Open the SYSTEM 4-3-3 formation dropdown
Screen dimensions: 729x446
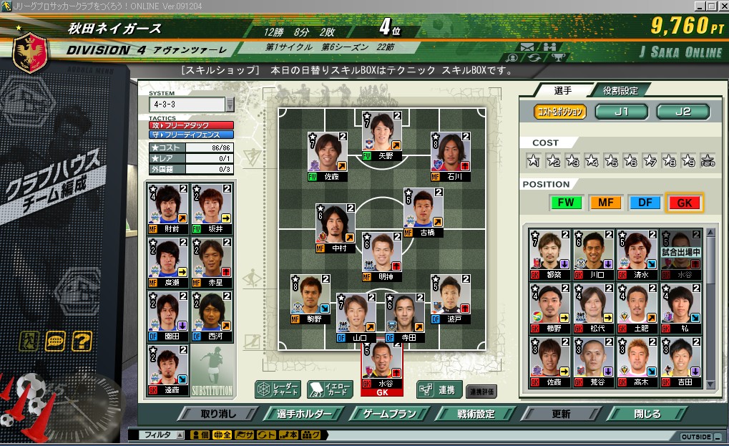[191, 105]
